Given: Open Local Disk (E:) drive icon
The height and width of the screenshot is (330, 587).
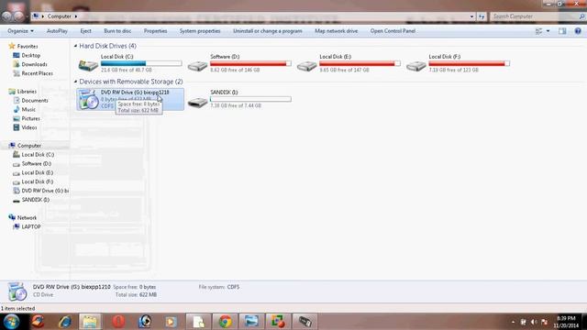Looking at the screenshot, I should (306, 66).
